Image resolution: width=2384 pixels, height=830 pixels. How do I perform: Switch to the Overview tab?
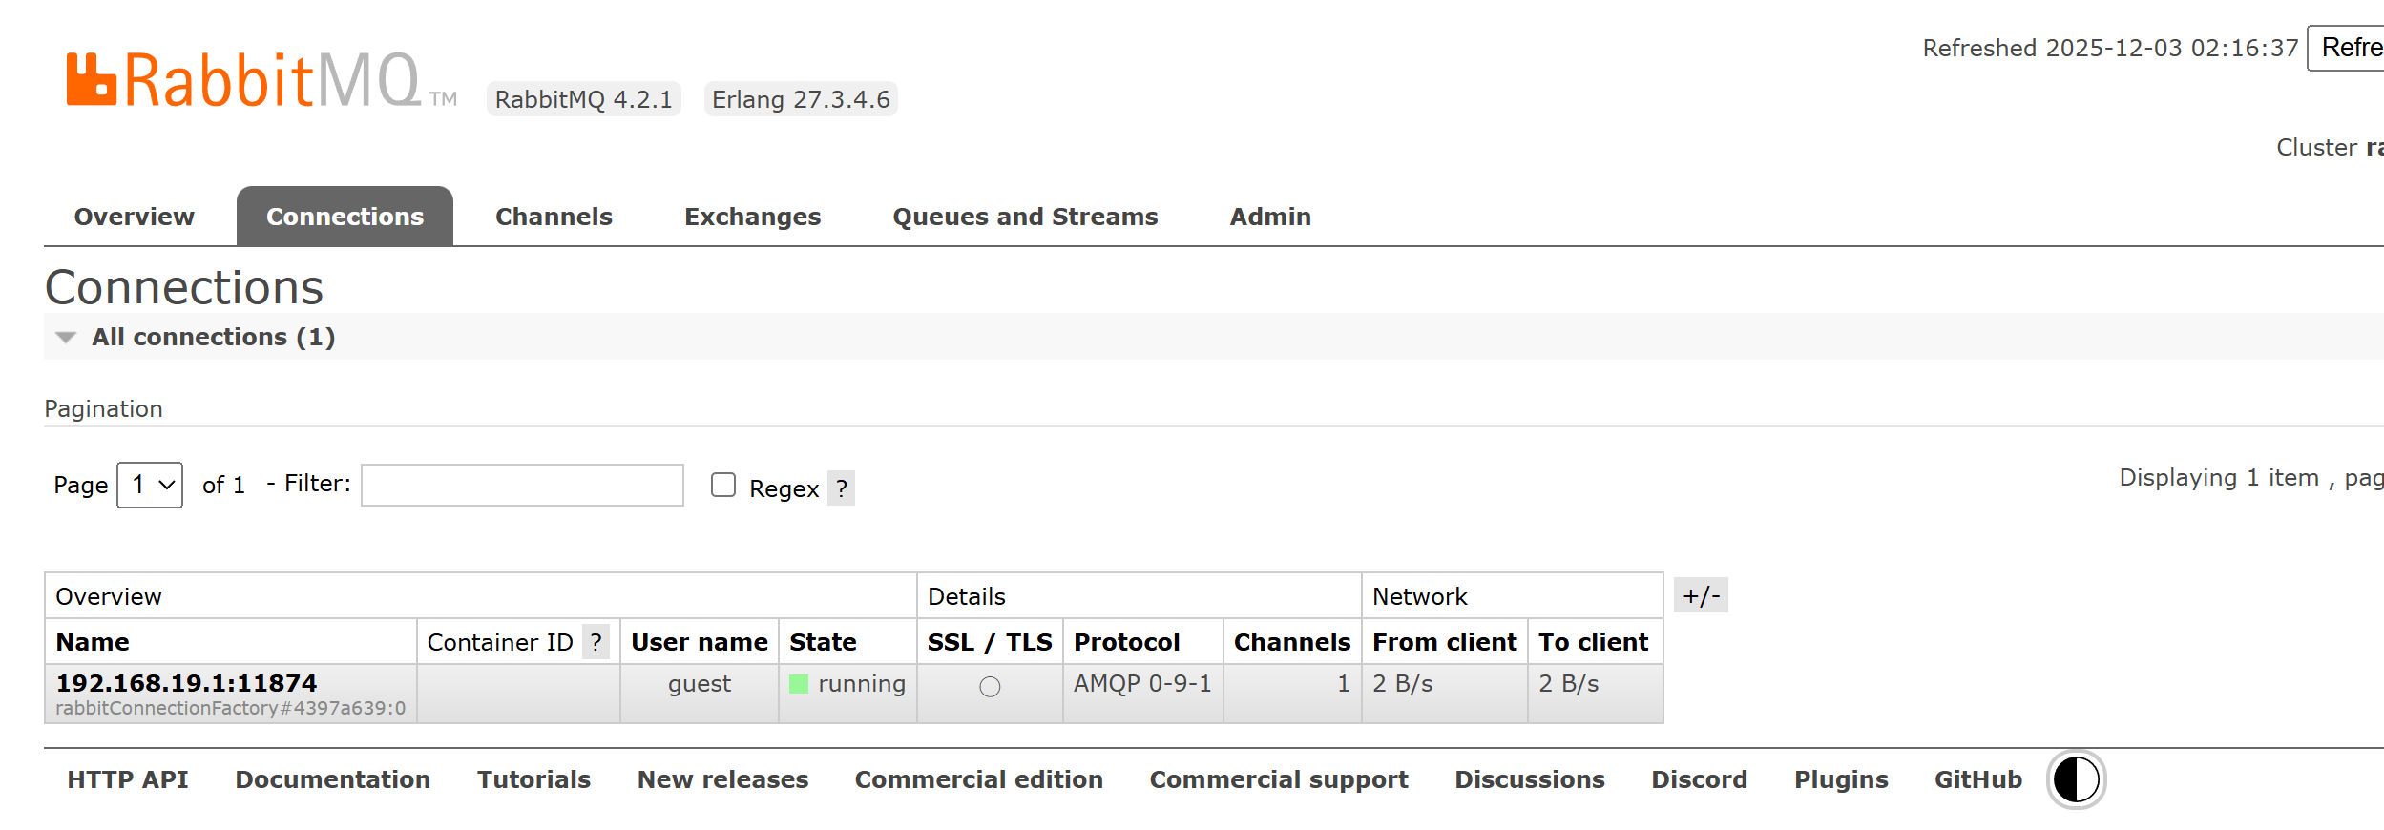click(x=134, y=217)
